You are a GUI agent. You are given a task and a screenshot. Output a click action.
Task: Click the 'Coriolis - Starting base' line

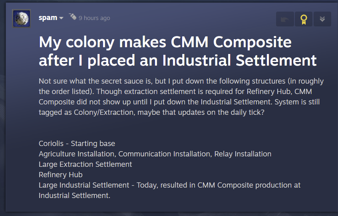[77, 144]
